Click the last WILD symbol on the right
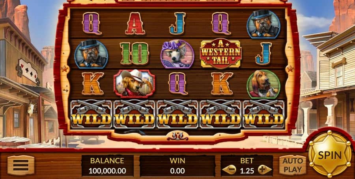This screenshot has height=179, width=355. pyautogui.click(x=263, y=114)
